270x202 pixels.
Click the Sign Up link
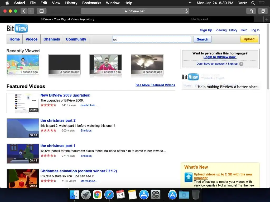[206, 30]
